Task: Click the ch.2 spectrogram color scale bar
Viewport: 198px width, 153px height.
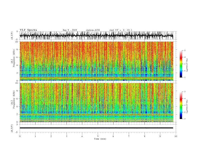Action: [x=181, y=105]
